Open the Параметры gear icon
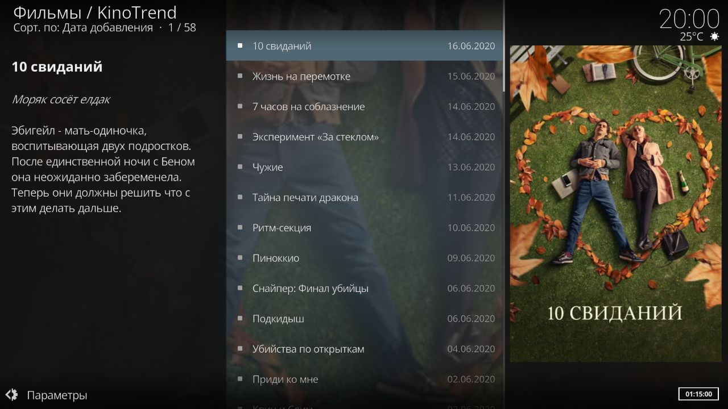728x409 pixels. pyautogui.click(x=11, y=395)
